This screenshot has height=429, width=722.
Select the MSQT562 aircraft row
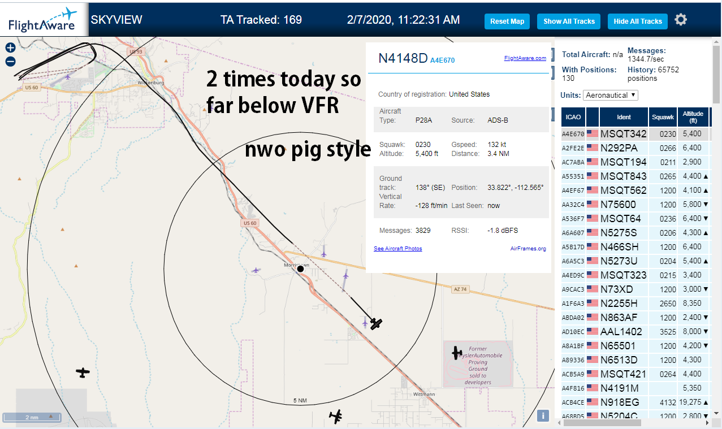pyautogui.click(x=635, y=190)
